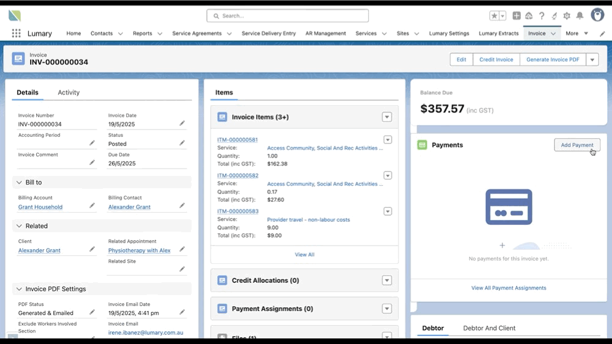The image size is (612, 344).
Task: Open the Services nav dropdown chevron
Action: pyautogui.click(x=384, y=34)
